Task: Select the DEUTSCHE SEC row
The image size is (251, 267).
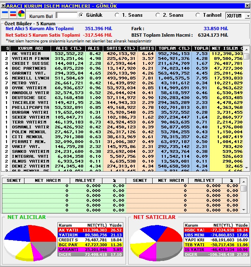Action: pos(122,98)
